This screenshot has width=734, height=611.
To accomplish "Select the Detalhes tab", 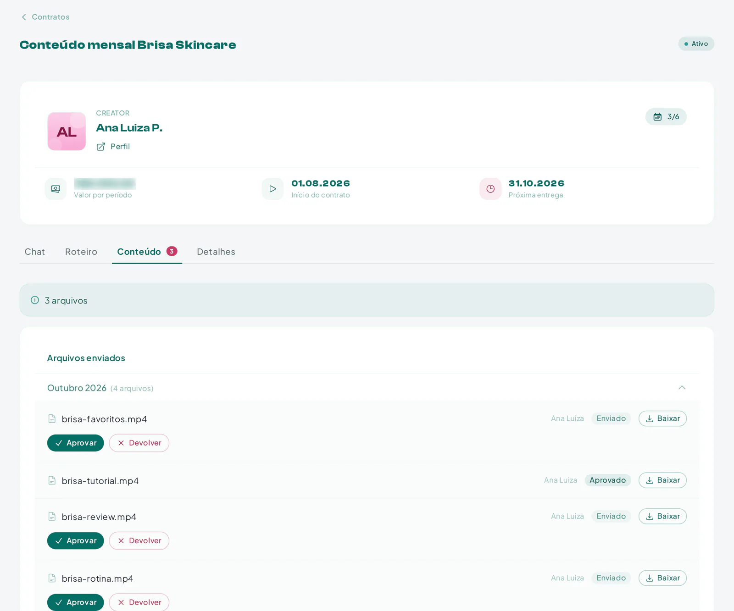I will pos(216,252).
